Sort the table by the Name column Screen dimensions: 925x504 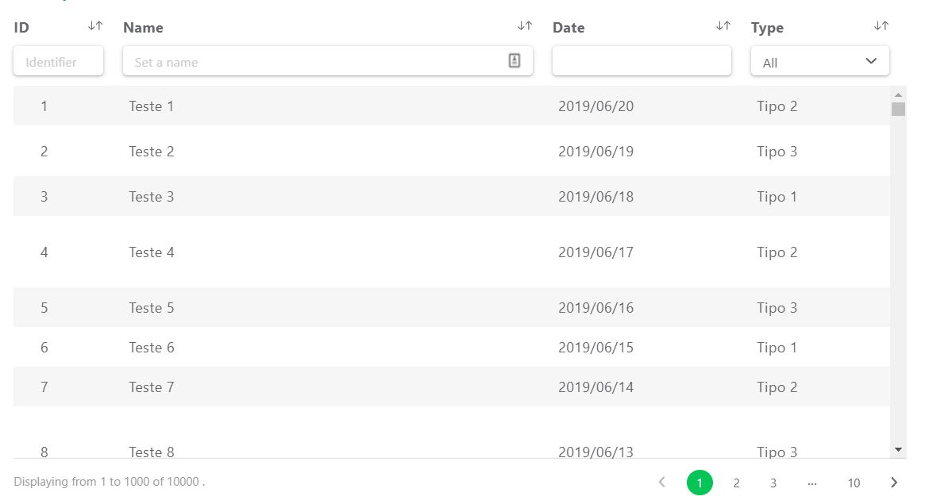coord(525,25)
